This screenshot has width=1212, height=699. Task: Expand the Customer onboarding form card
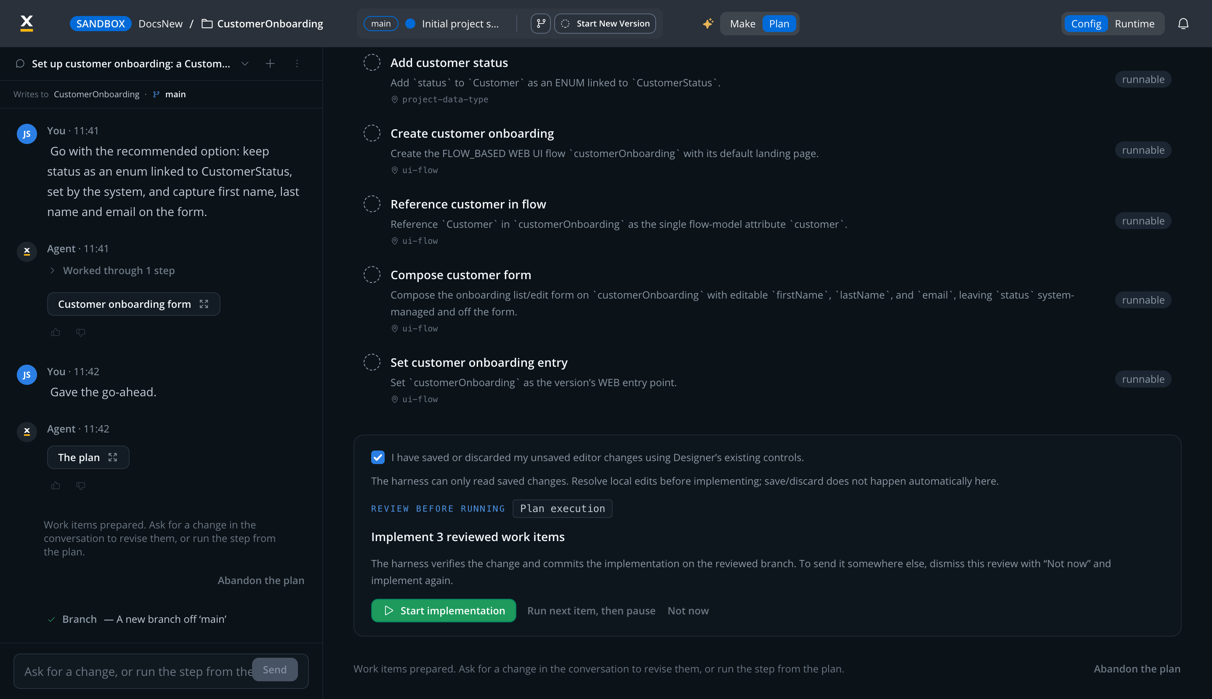pyautogui.click(x=133, y=304)
